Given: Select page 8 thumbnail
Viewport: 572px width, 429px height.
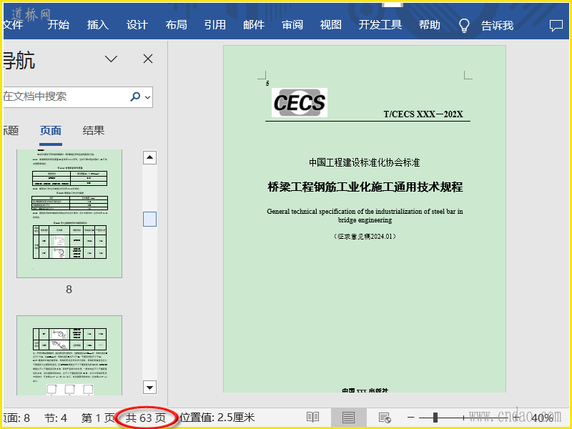Looking at the screenshot, I should click(x=69, y=213).
